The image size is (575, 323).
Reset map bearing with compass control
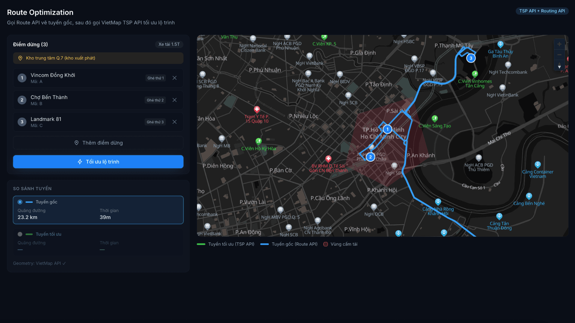coord(559,66)
